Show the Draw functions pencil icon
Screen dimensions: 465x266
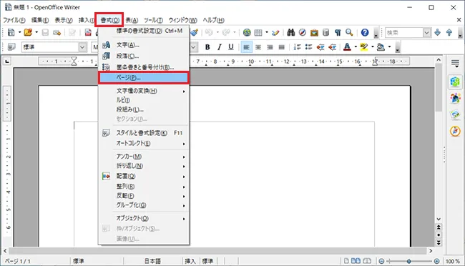275,32
